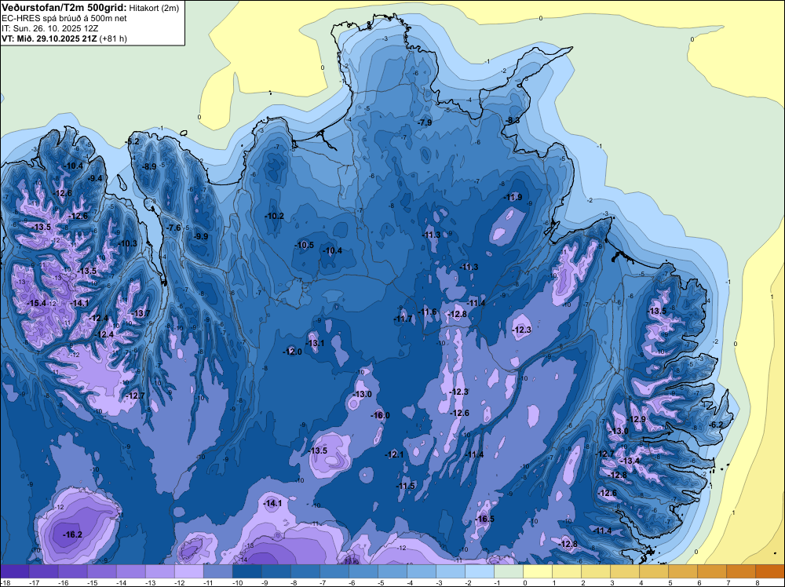Click the -5.2 temperature label

132,141
